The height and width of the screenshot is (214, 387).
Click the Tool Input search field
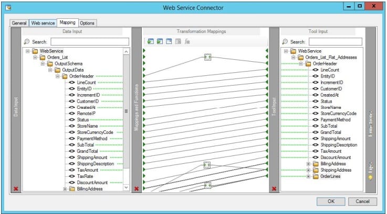coord(336,41)
